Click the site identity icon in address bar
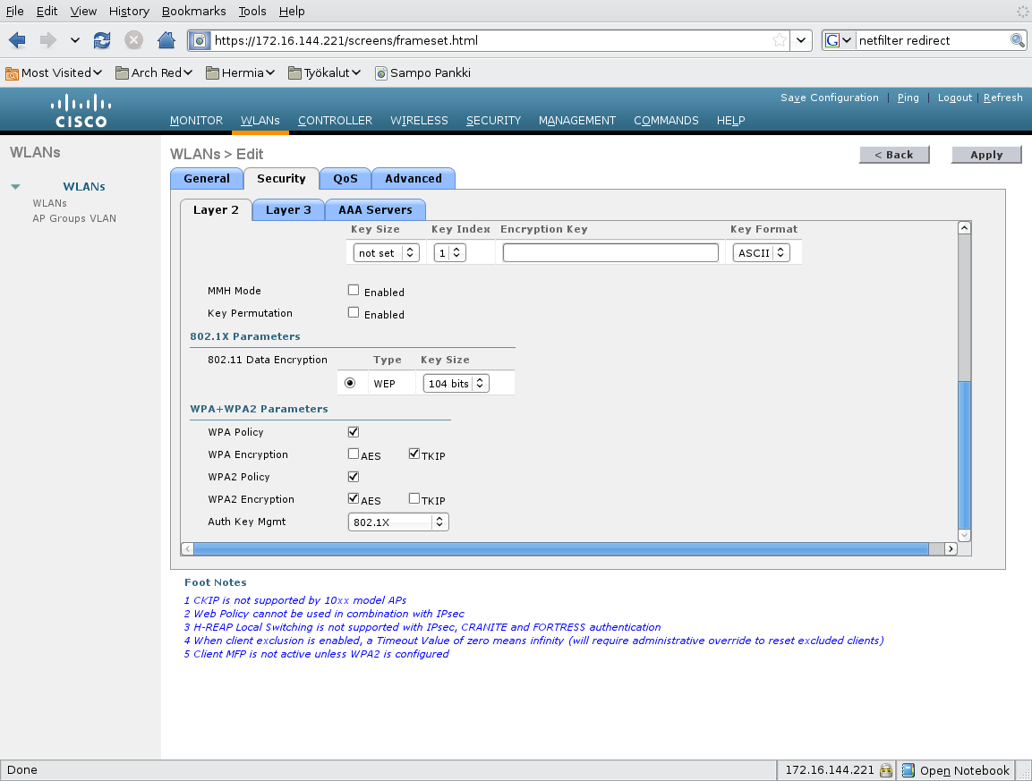Image resolution: width=1032 pixels, height=781 pixels. (x=200, y=41)
